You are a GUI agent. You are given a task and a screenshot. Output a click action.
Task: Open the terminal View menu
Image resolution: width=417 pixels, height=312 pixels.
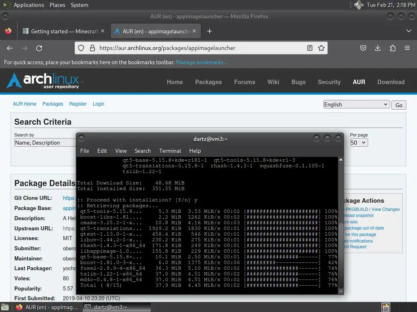tap(121, 151)
